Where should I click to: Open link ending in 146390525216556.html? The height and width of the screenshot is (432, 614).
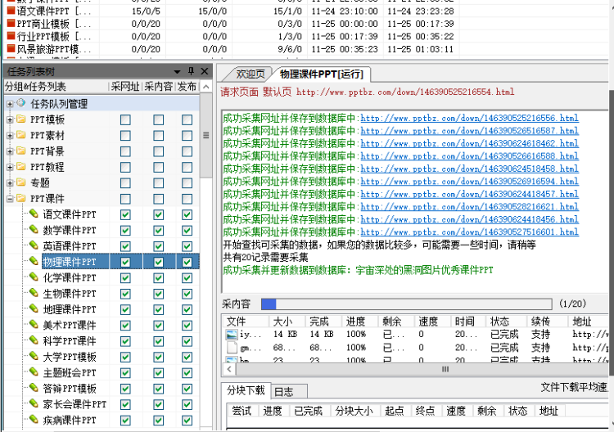(x=469, y=118)
